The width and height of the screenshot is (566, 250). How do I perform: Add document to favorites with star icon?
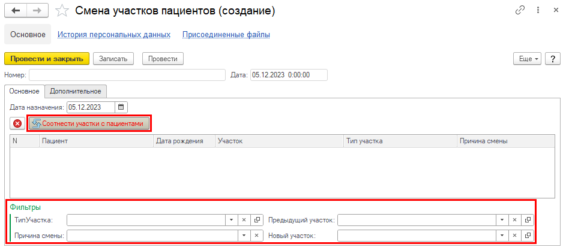[61, 11]
